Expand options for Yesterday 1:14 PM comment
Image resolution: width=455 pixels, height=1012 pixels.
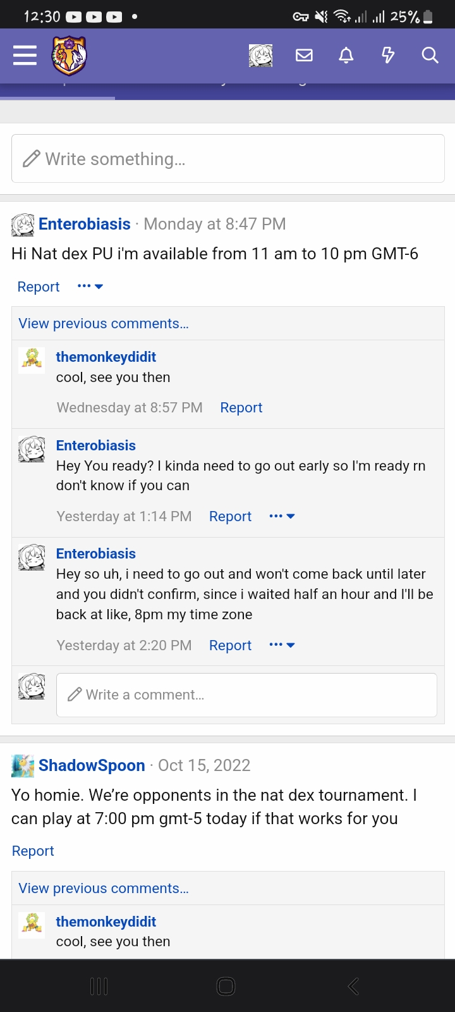pyautogui.click(x=282, y=517)
